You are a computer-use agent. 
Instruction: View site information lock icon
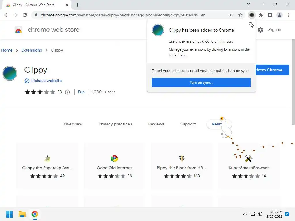(x=36, y=15)
